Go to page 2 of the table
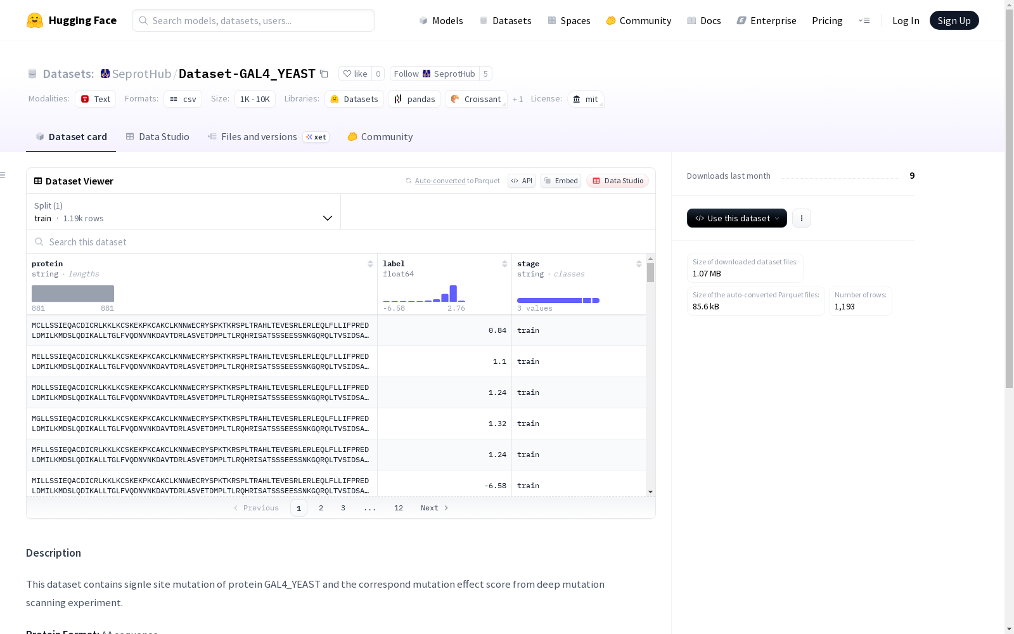The width and height of the screenshot is (1014, 634). 321,508
